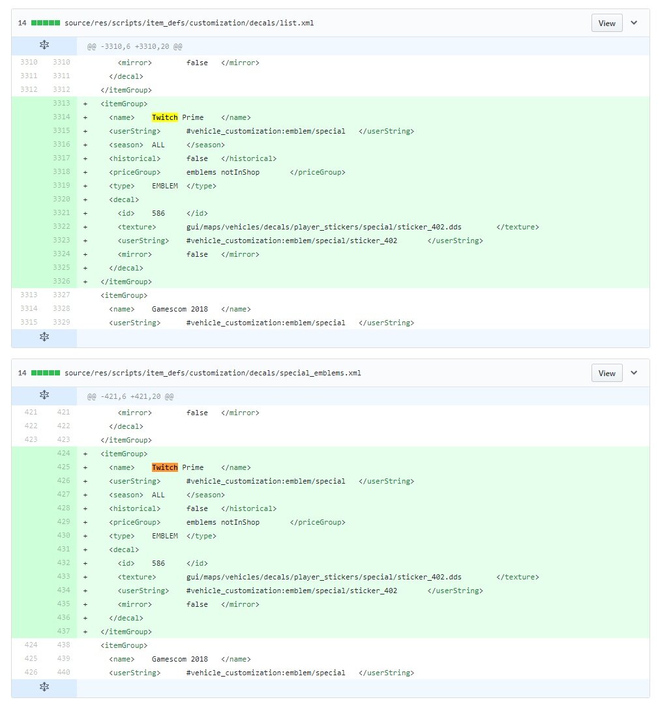Click the change count 14 beside list.xml
The width and height of the screenshot is (658, 702).
[x=22, y=23]
